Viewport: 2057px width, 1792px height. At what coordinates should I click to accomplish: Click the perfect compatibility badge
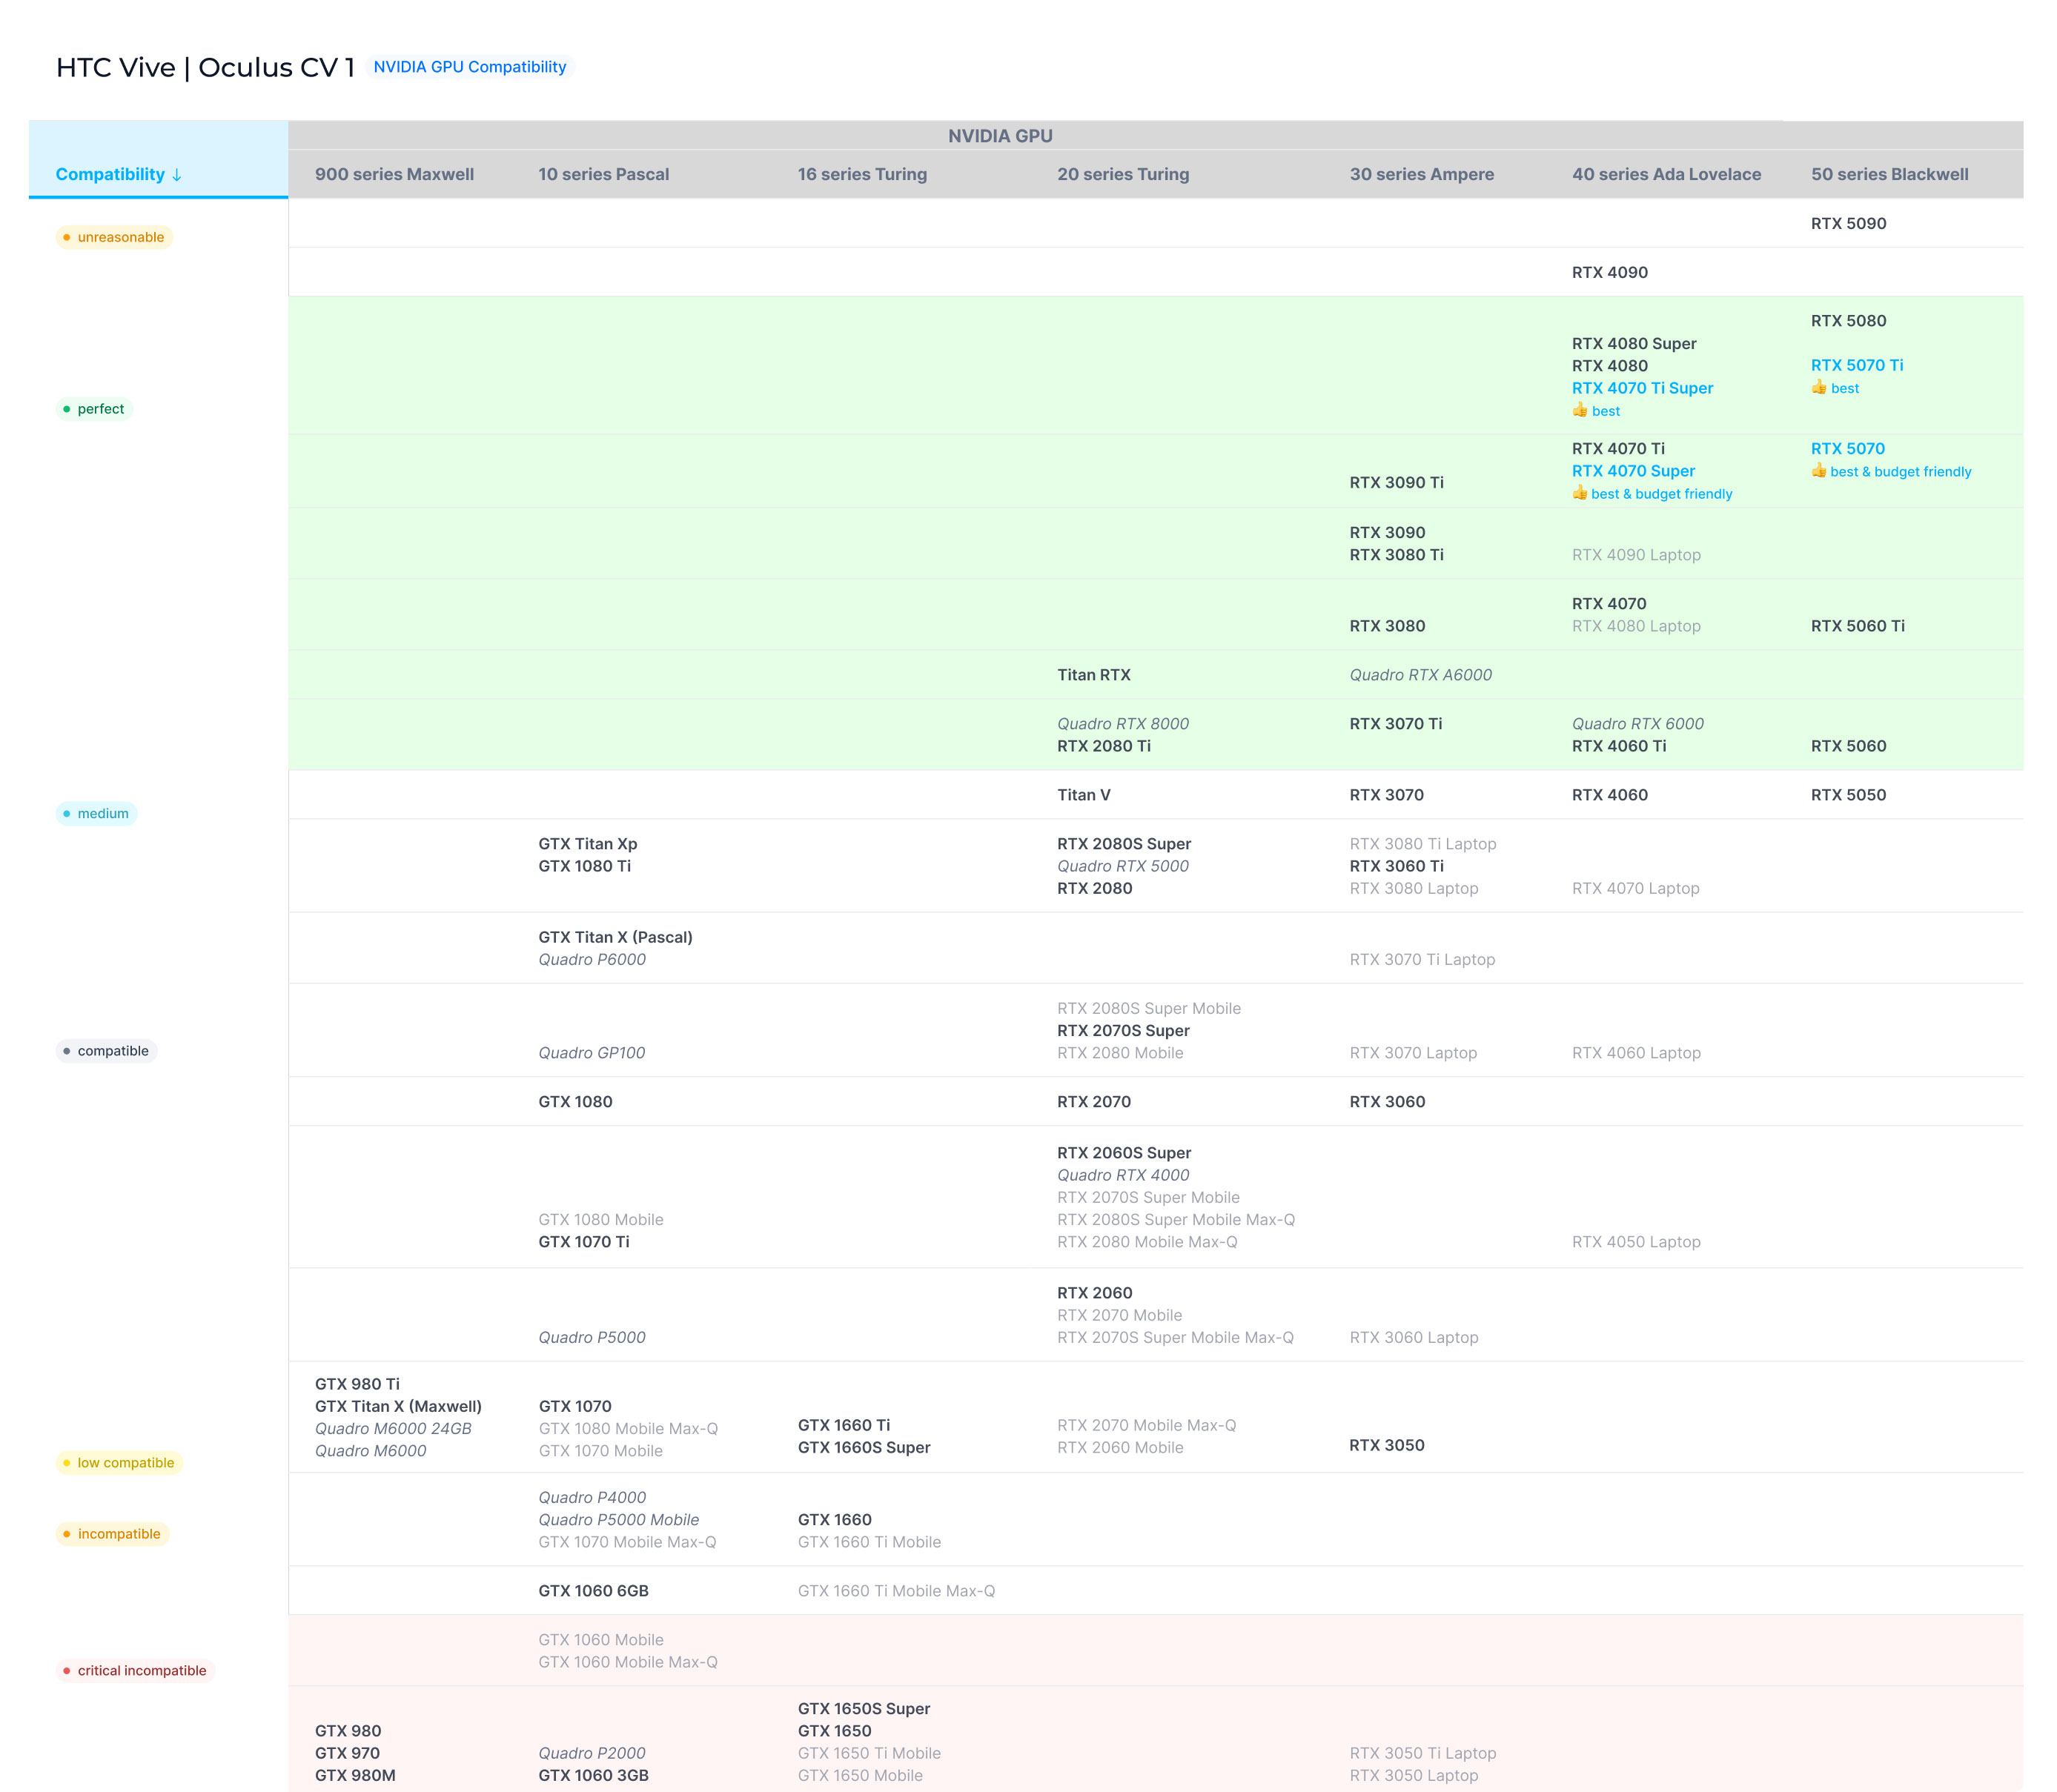click(x=94, y=409)
